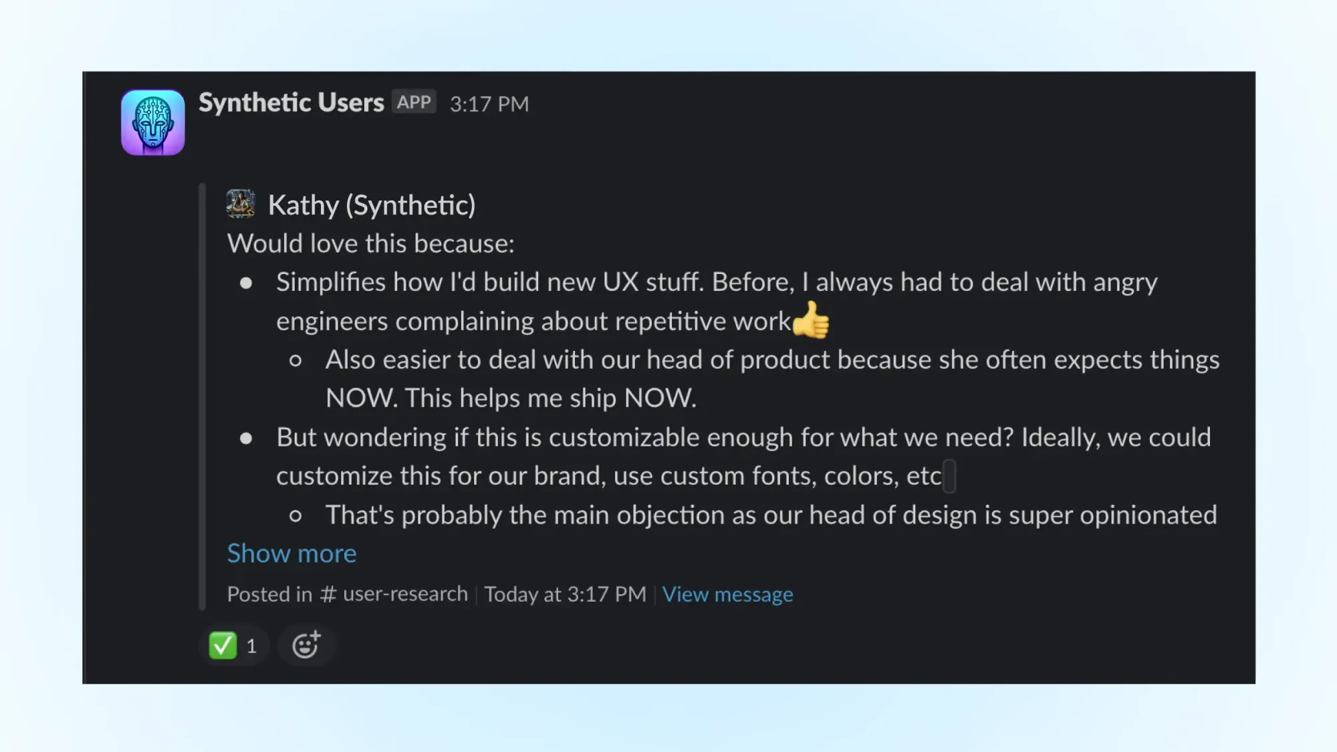Click the message timestamp 3:17 PM
Viewport: 1337px width, 752px height.
(x=489, y=104)
